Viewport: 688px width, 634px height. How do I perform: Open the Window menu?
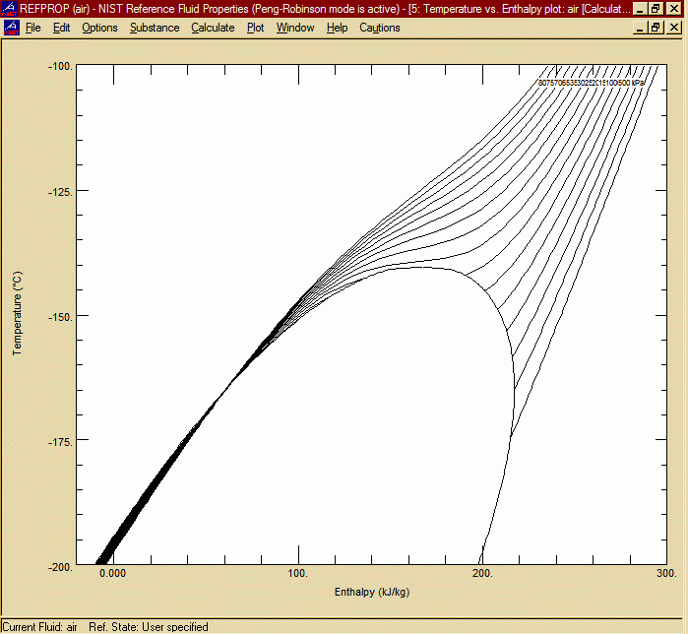tap(295, 28)
